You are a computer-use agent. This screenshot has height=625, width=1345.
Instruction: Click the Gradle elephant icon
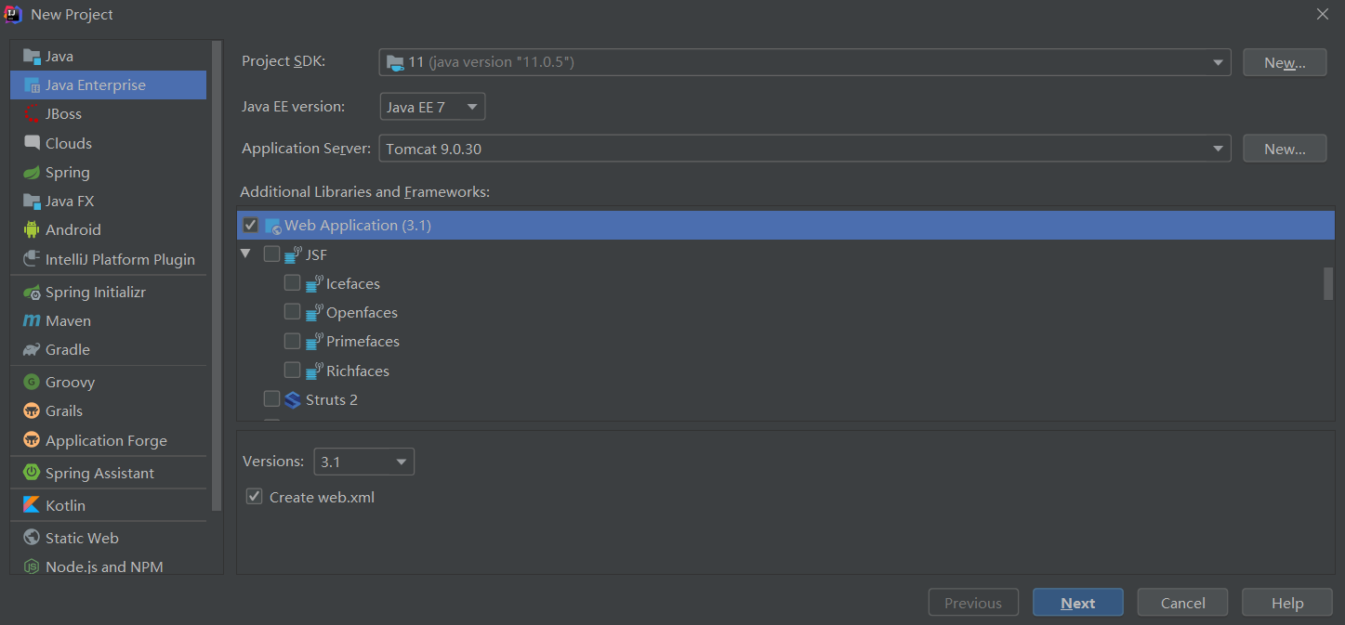[x=32, y=350]
